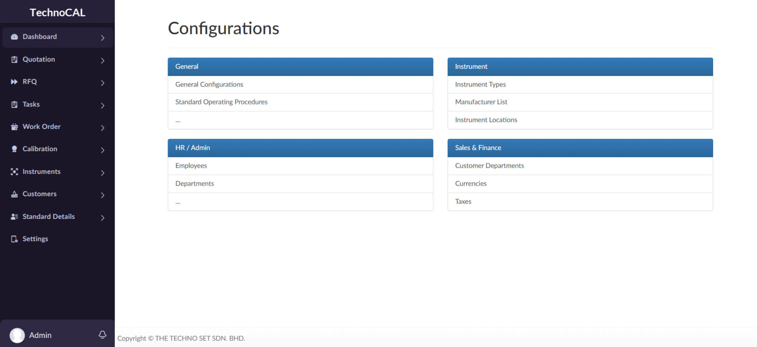Click the Sales & Finance panel header
Screen dimensions: 757x347
(x=580, y=148)
